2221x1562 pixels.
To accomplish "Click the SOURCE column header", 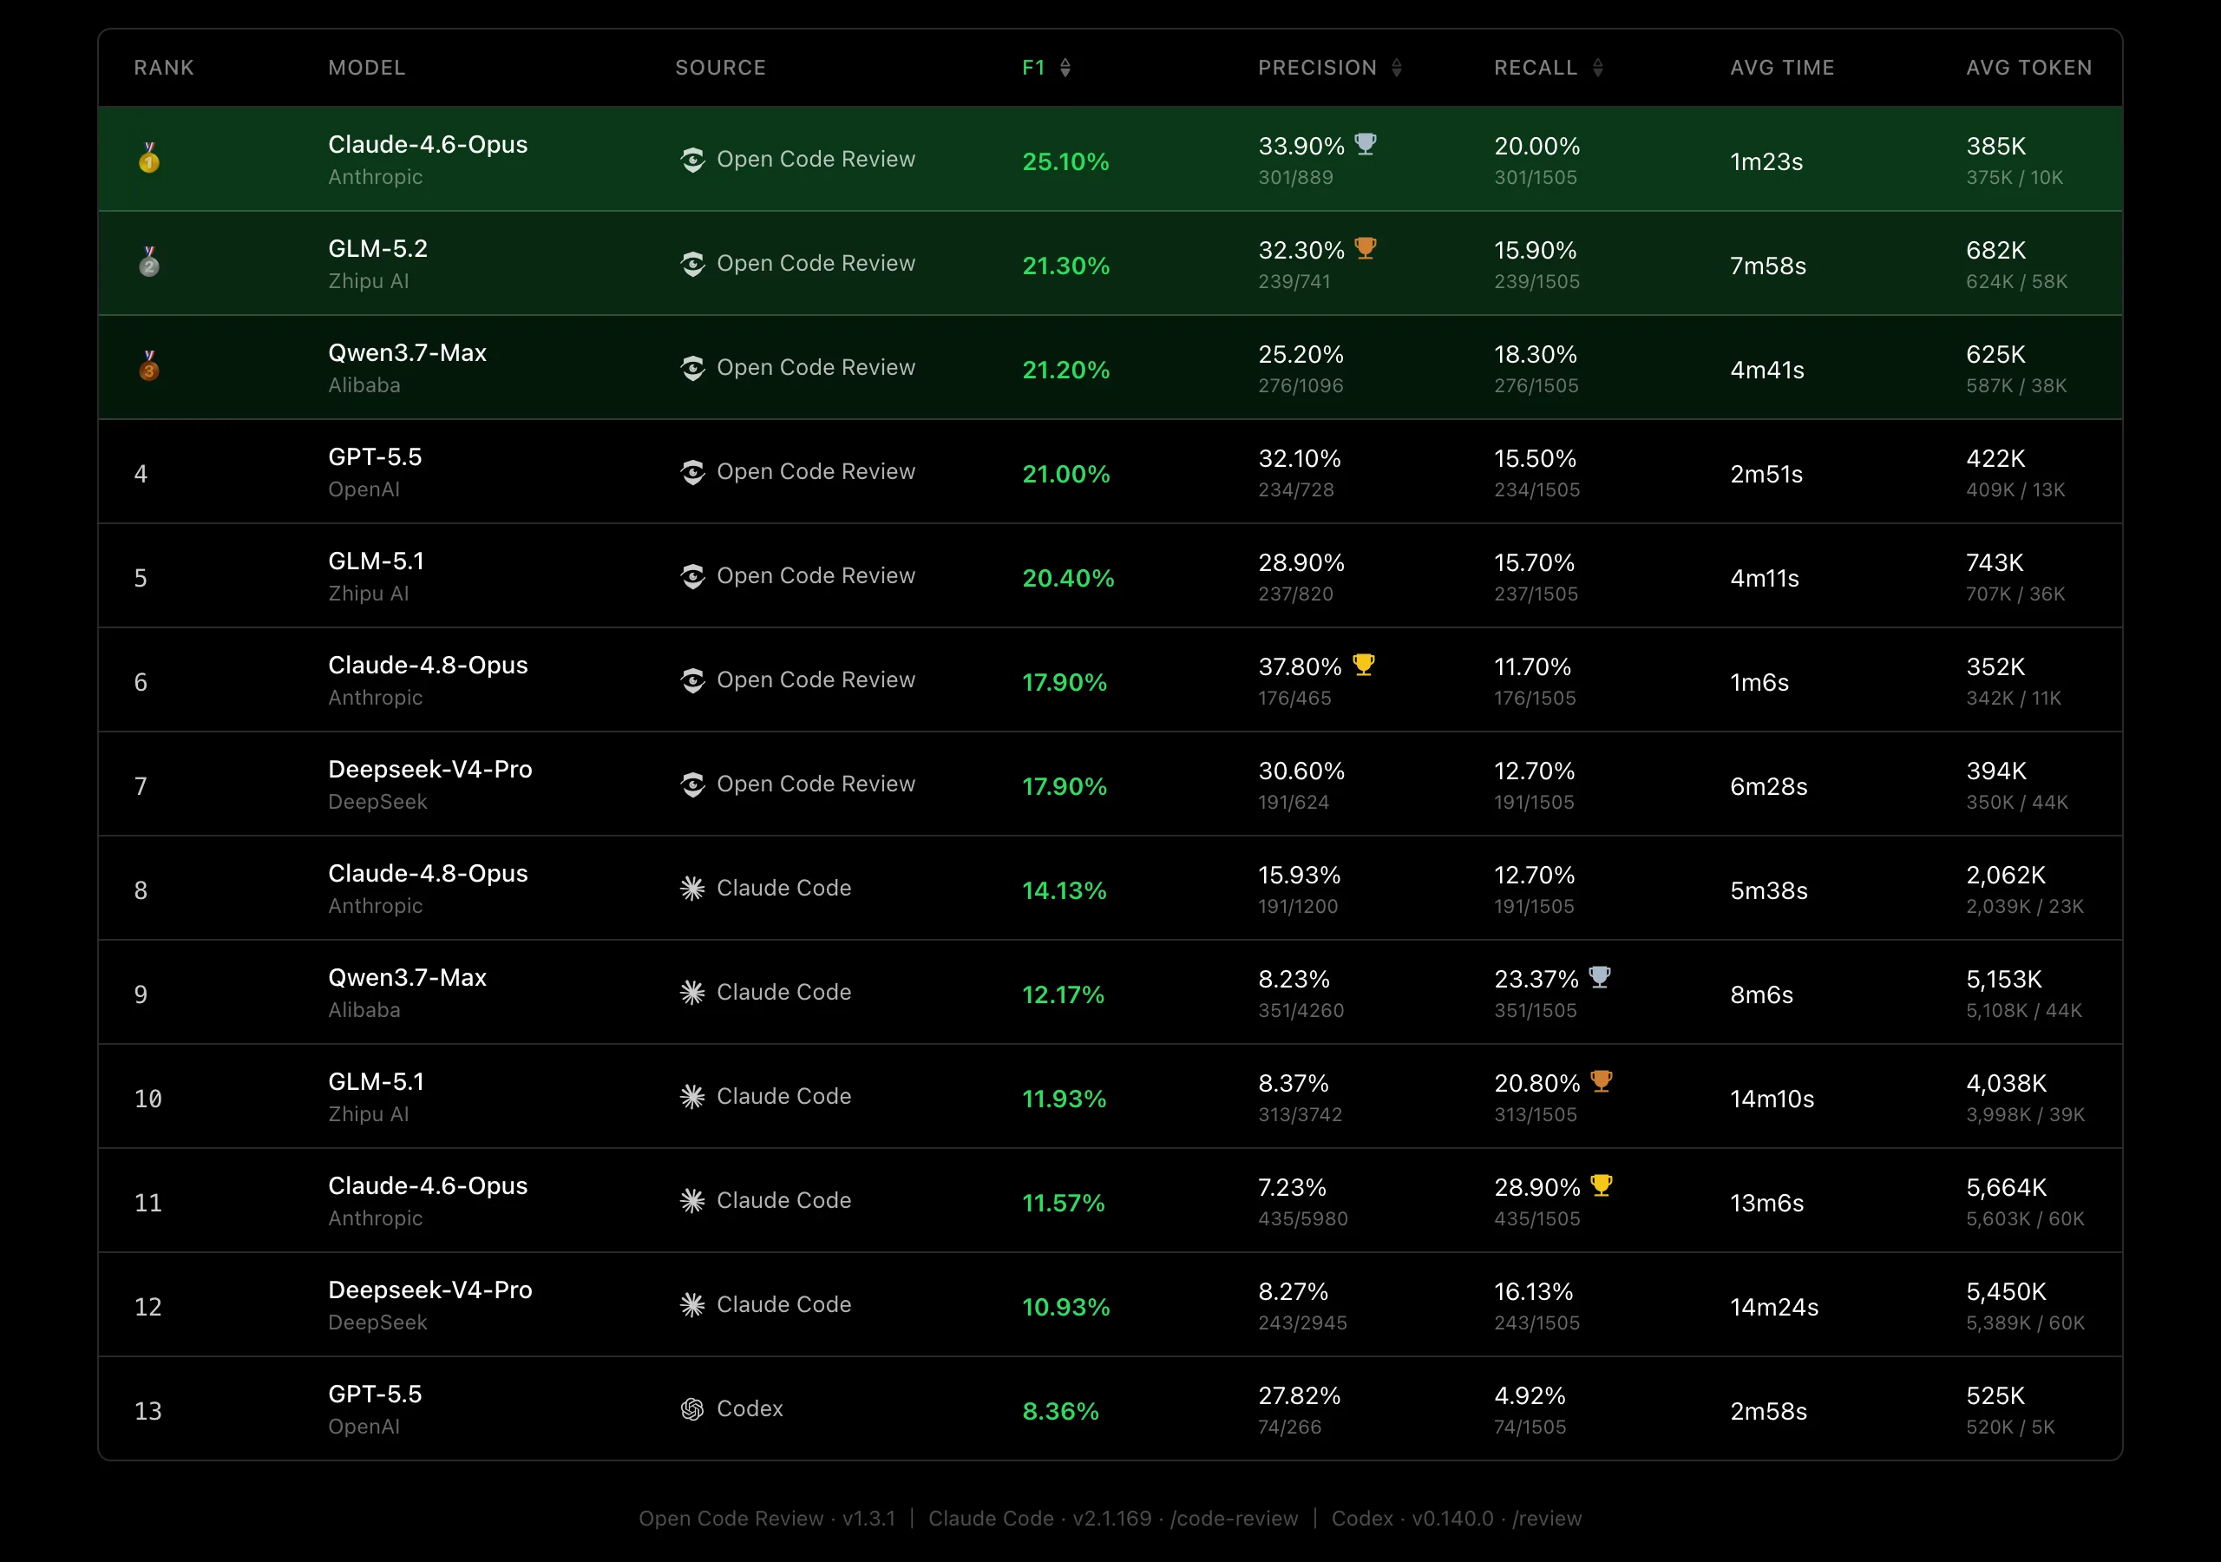I will point(721,68).
